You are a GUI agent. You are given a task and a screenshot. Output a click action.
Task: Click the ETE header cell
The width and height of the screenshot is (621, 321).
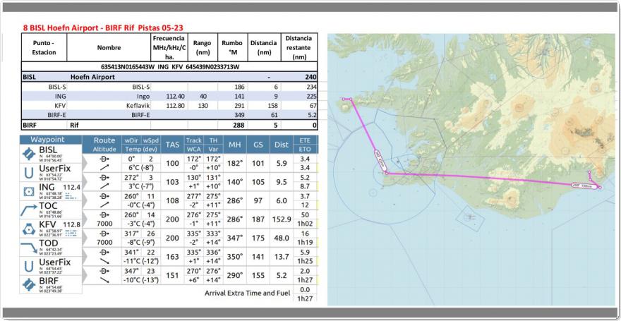[x=306, y=140]
